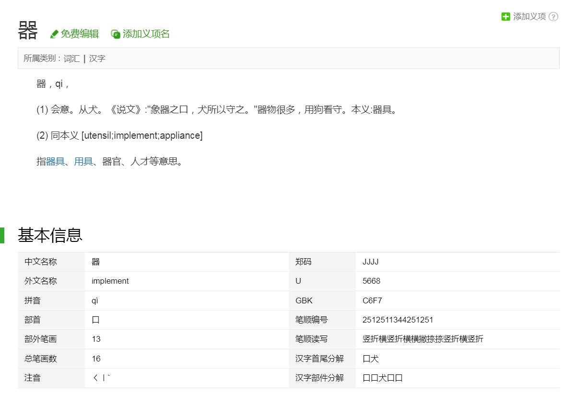Screen dimensions: 566x396
Task: Open the 汉字 category link
Action: (97, 59)
